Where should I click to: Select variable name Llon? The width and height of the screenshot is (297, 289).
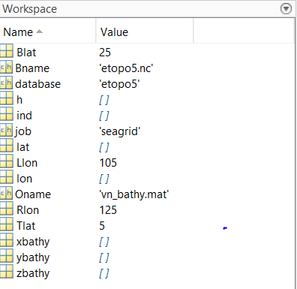click(x=27, y=163)
